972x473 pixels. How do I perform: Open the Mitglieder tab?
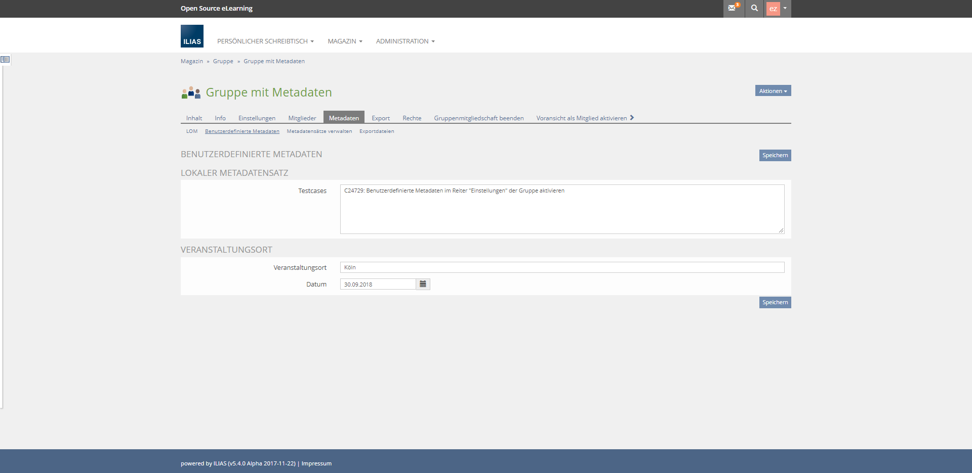point(302,118)
